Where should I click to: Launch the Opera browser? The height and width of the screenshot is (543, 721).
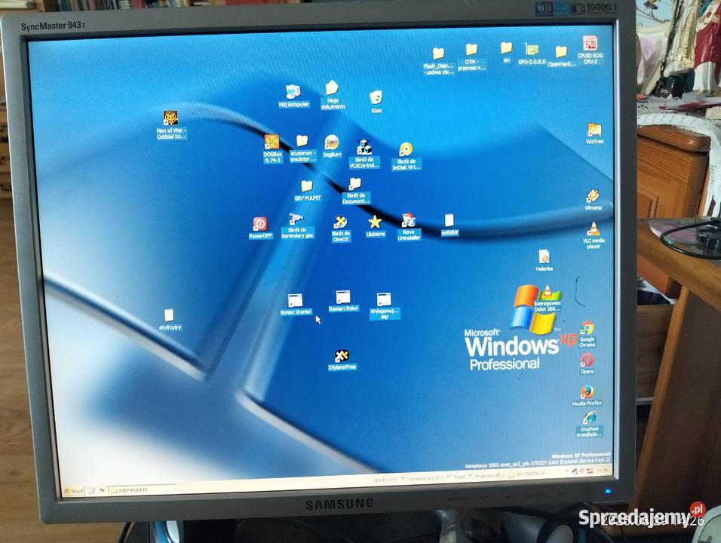(x=587, y=364)
